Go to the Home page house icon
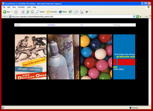The image size is (153, 111). point(32,12)
